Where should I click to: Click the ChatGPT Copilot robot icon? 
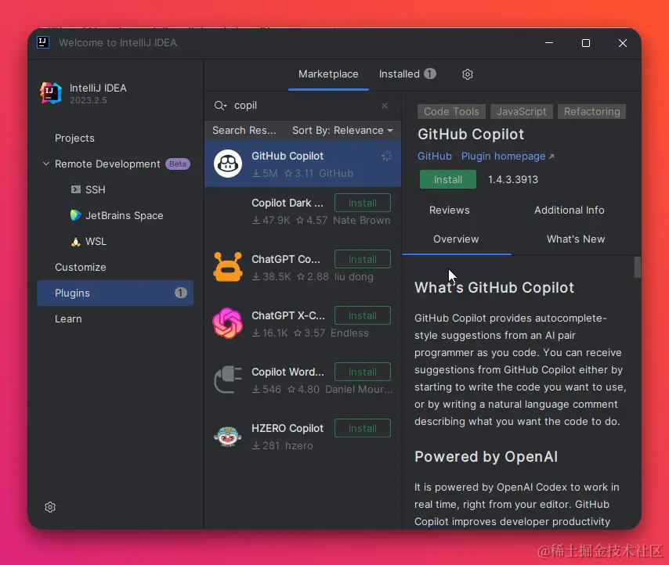pos(227,267)
